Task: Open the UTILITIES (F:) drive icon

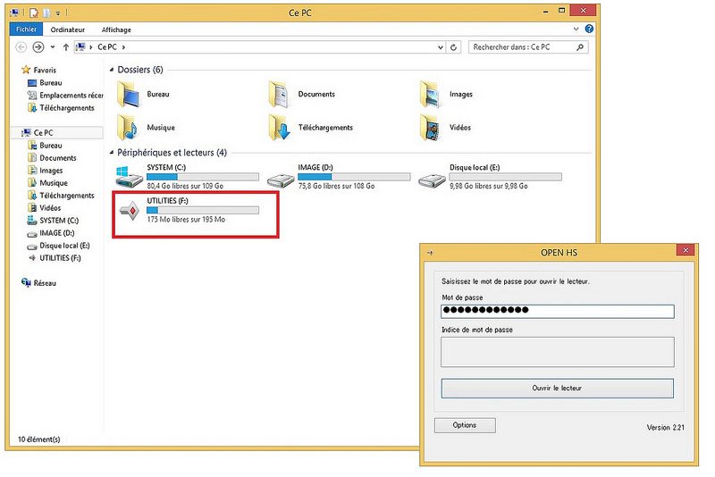Action: pos(130,212)
